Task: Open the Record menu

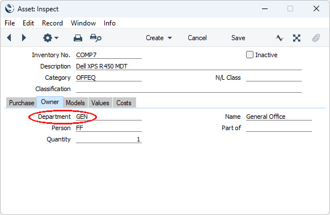Action: (52, 23)
